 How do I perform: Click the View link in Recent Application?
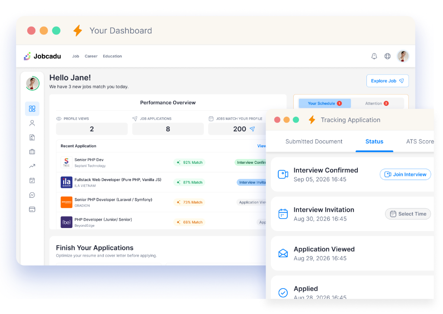pos(261,146)
